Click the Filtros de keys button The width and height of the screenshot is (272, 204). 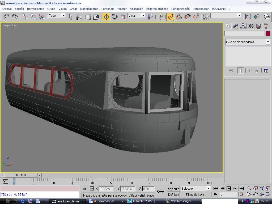(x=196, y=195)
